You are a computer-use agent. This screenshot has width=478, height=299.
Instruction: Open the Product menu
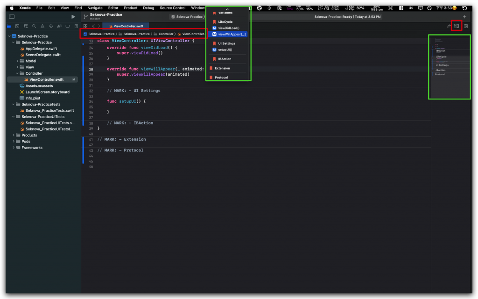(131, 8)
